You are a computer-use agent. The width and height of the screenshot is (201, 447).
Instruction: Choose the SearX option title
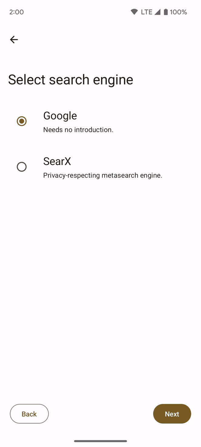pos(57,161)
